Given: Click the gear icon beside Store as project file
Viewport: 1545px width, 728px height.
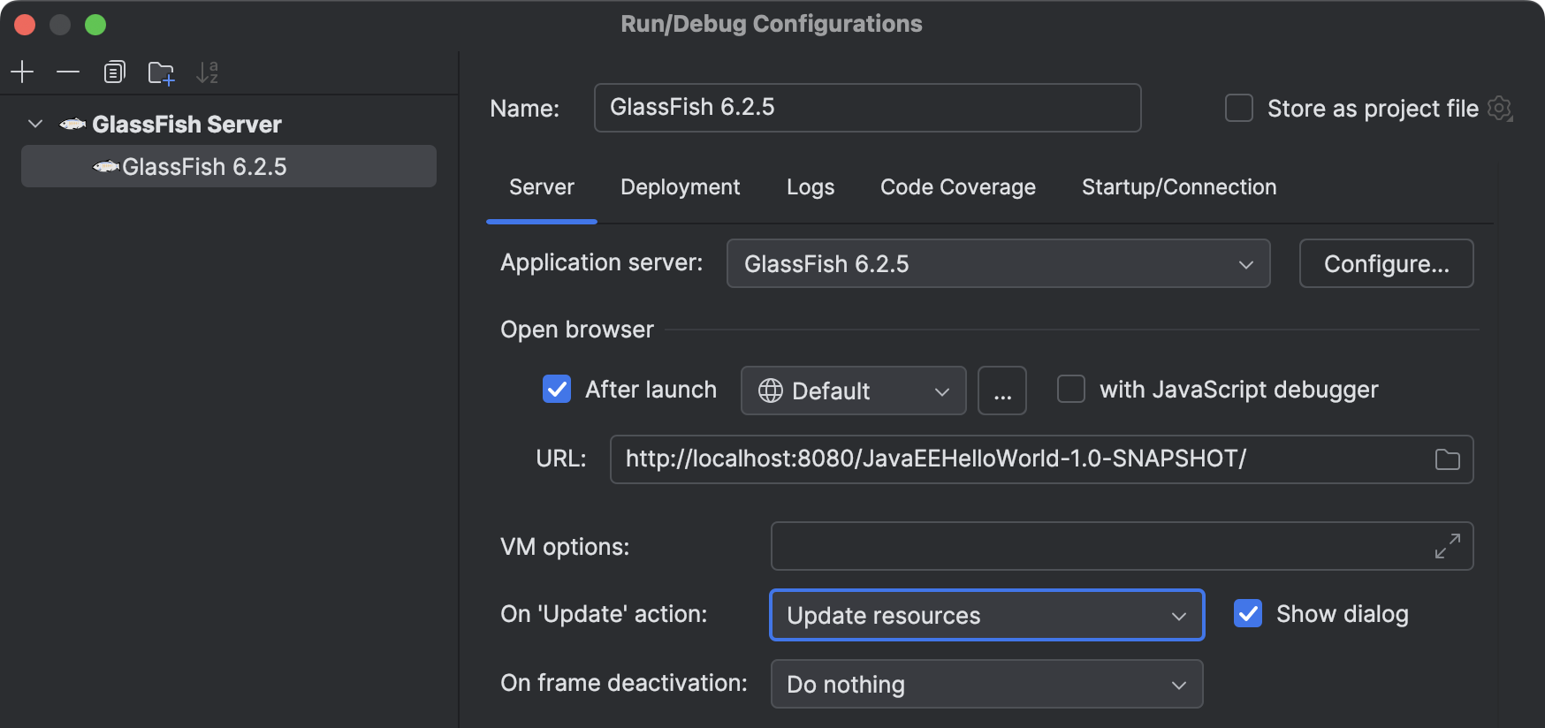Looking at the screenshot, I should pos(1500,109).
